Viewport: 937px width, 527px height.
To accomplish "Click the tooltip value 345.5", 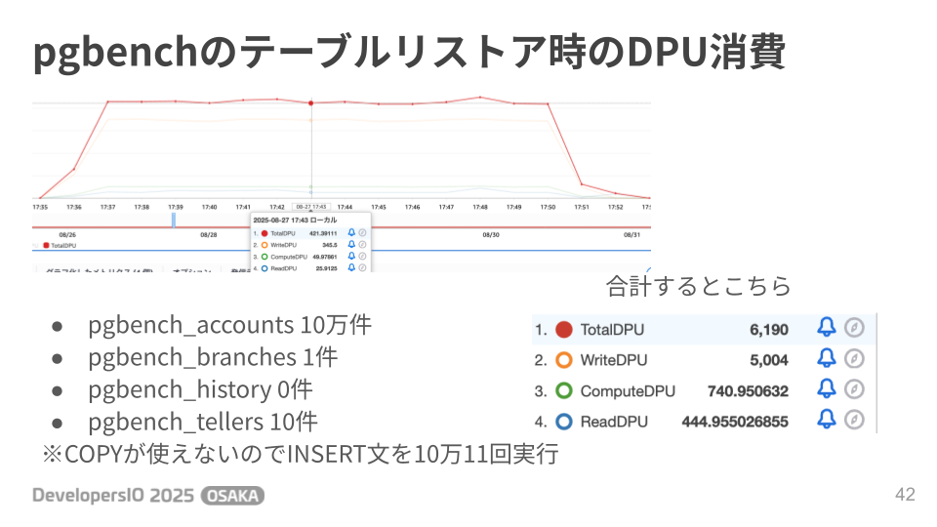I will (x=330, y=245).
